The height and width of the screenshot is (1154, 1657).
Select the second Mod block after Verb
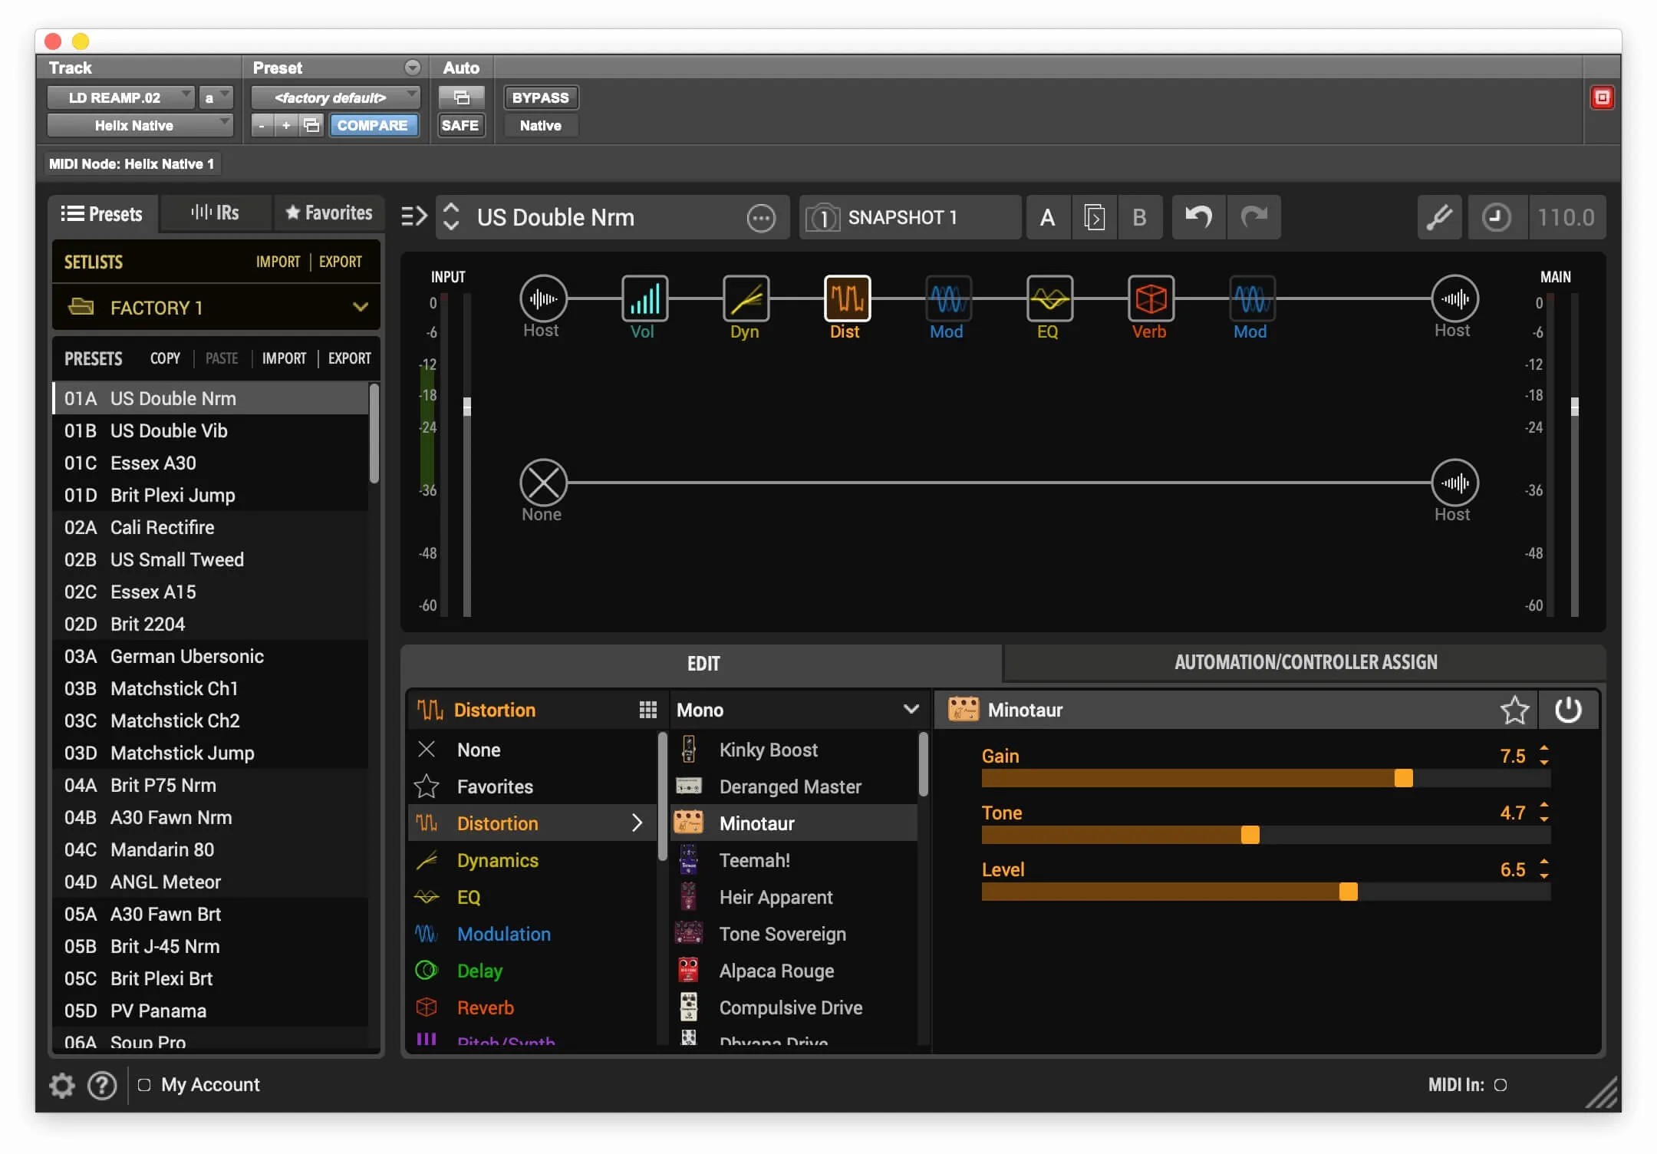tap(1252, 298)
